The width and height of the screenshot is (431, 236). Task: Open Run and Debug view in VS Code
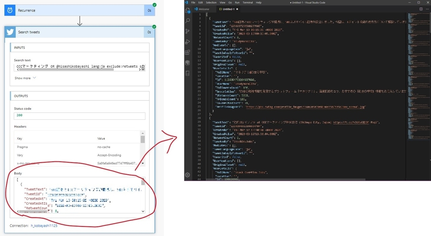187,42
